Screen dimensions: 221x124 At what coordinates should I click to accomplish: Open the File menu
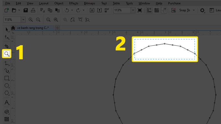[x=8, y=3]
